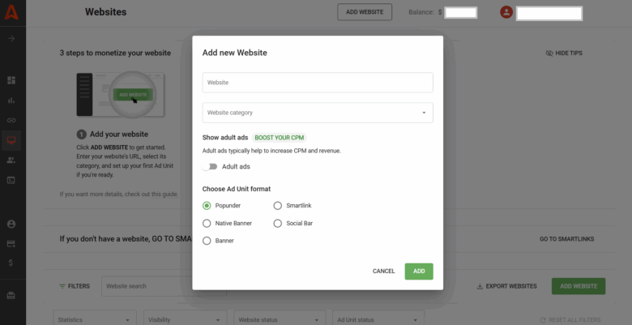This screenshot has height=325, width=632.
Task: Select the Popunder ad format
Action: click(207, 206)
